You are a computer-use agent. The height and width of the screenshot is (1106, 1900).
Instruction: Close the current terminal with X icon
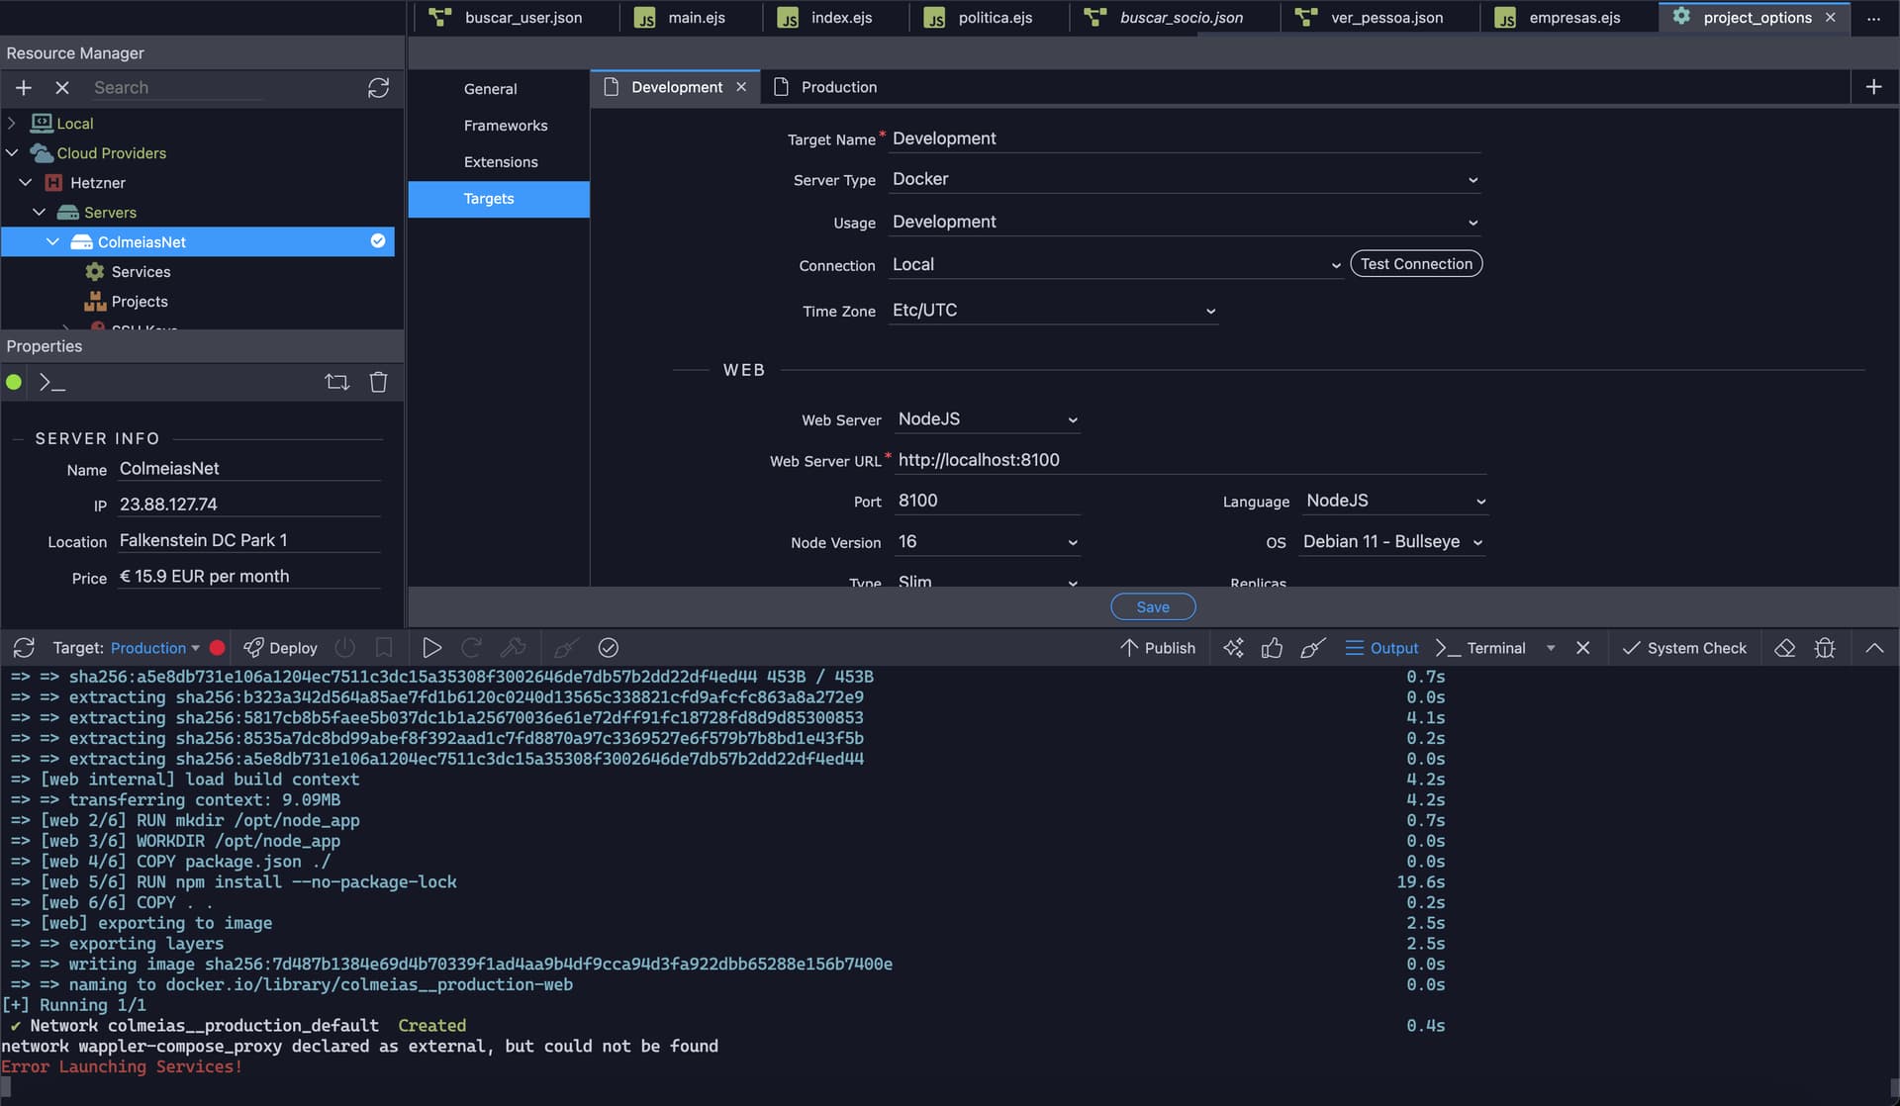click(x=1583, y=648)
